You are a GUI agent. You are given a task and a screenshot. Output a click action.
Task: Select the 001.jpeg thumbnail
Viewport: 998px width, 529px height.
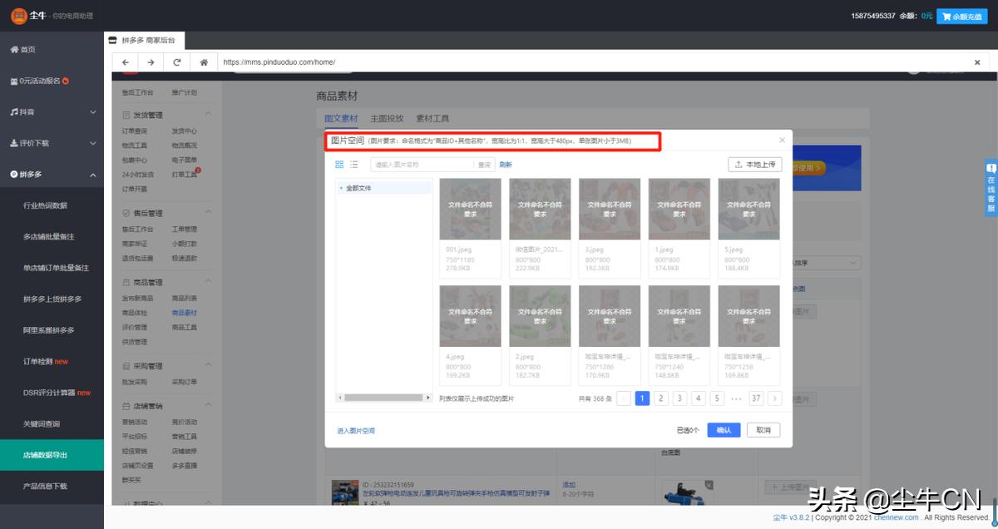tap(470, 210)
